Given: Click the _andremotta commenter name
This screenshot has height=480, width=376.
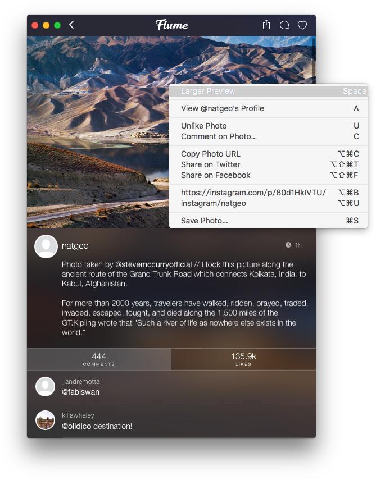Looking at the screenshot, I should click(81, 382).
